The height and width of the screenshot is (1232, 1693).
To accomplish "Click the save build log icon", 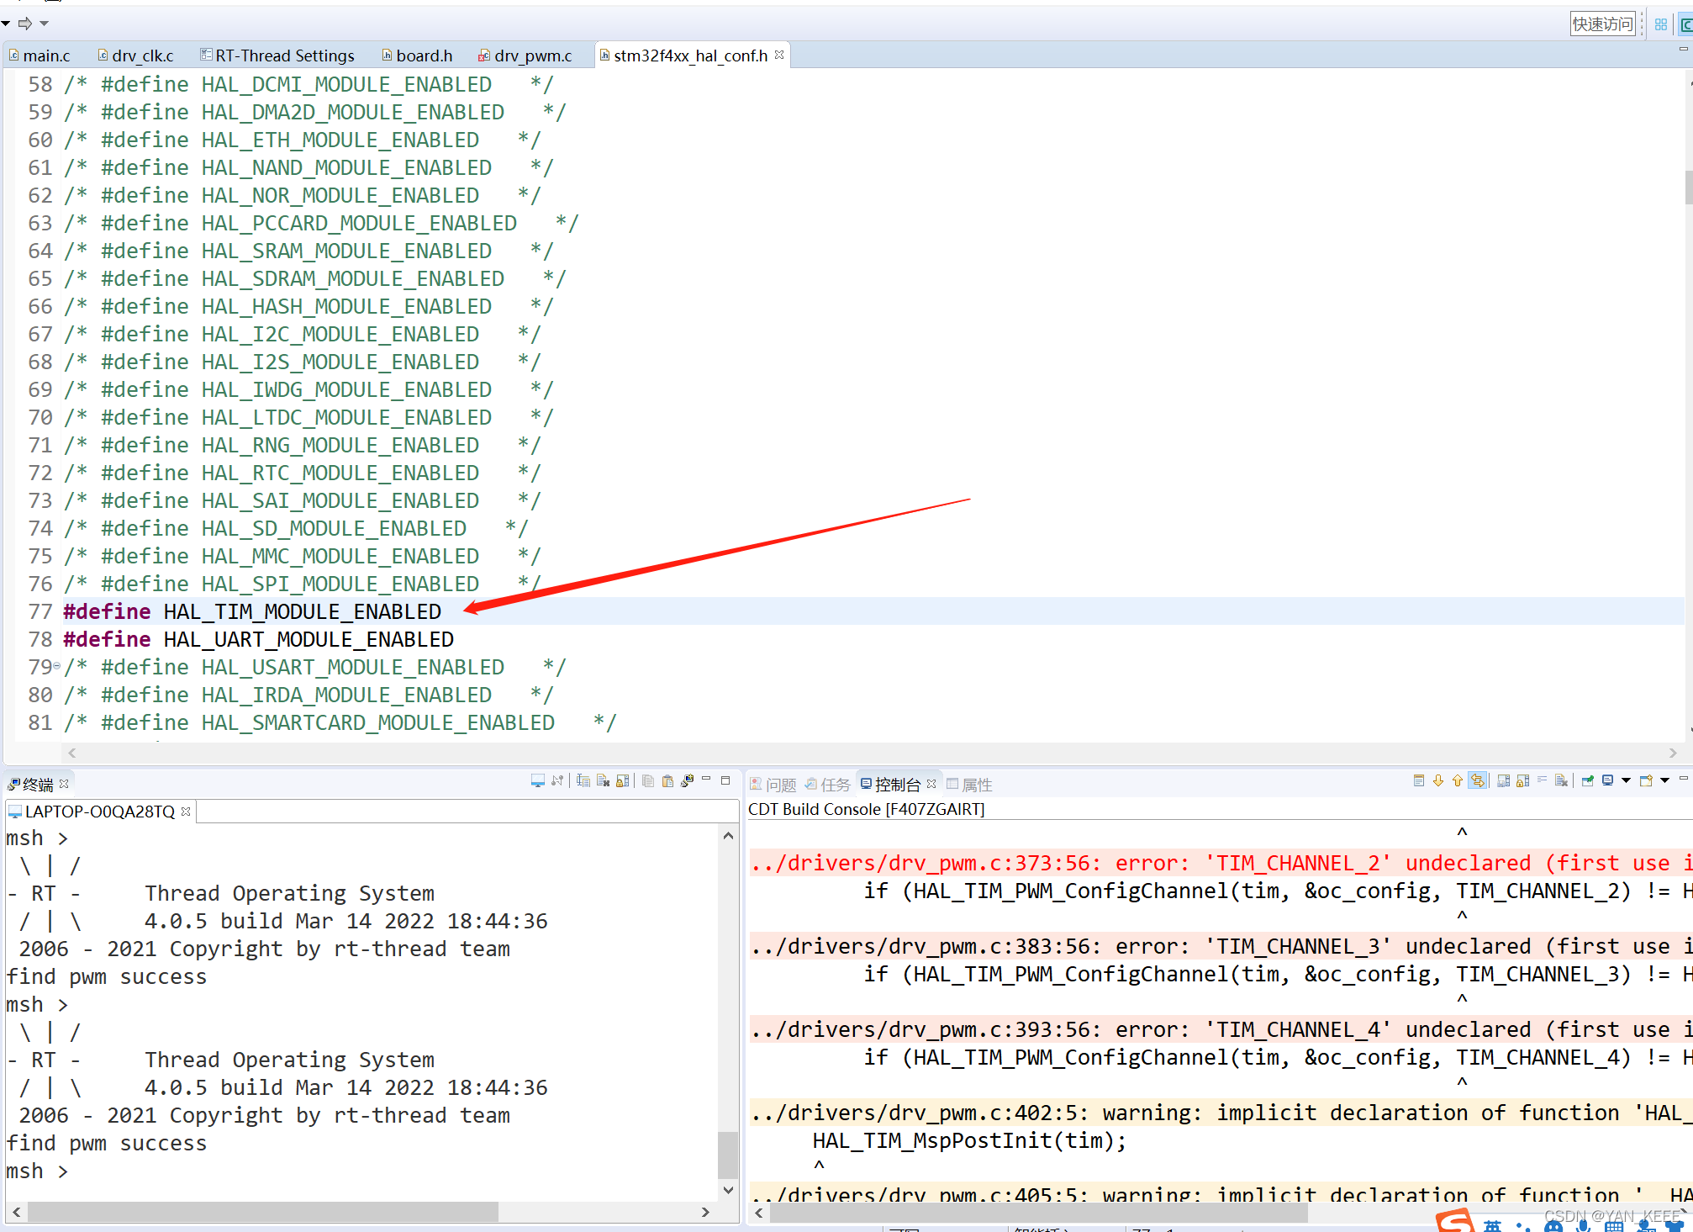I will coord(1503,780).
